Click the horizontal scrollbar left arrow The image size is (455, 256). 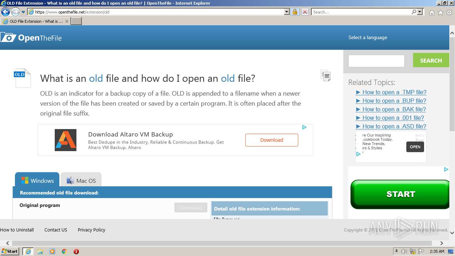click(x=7, y=243)
